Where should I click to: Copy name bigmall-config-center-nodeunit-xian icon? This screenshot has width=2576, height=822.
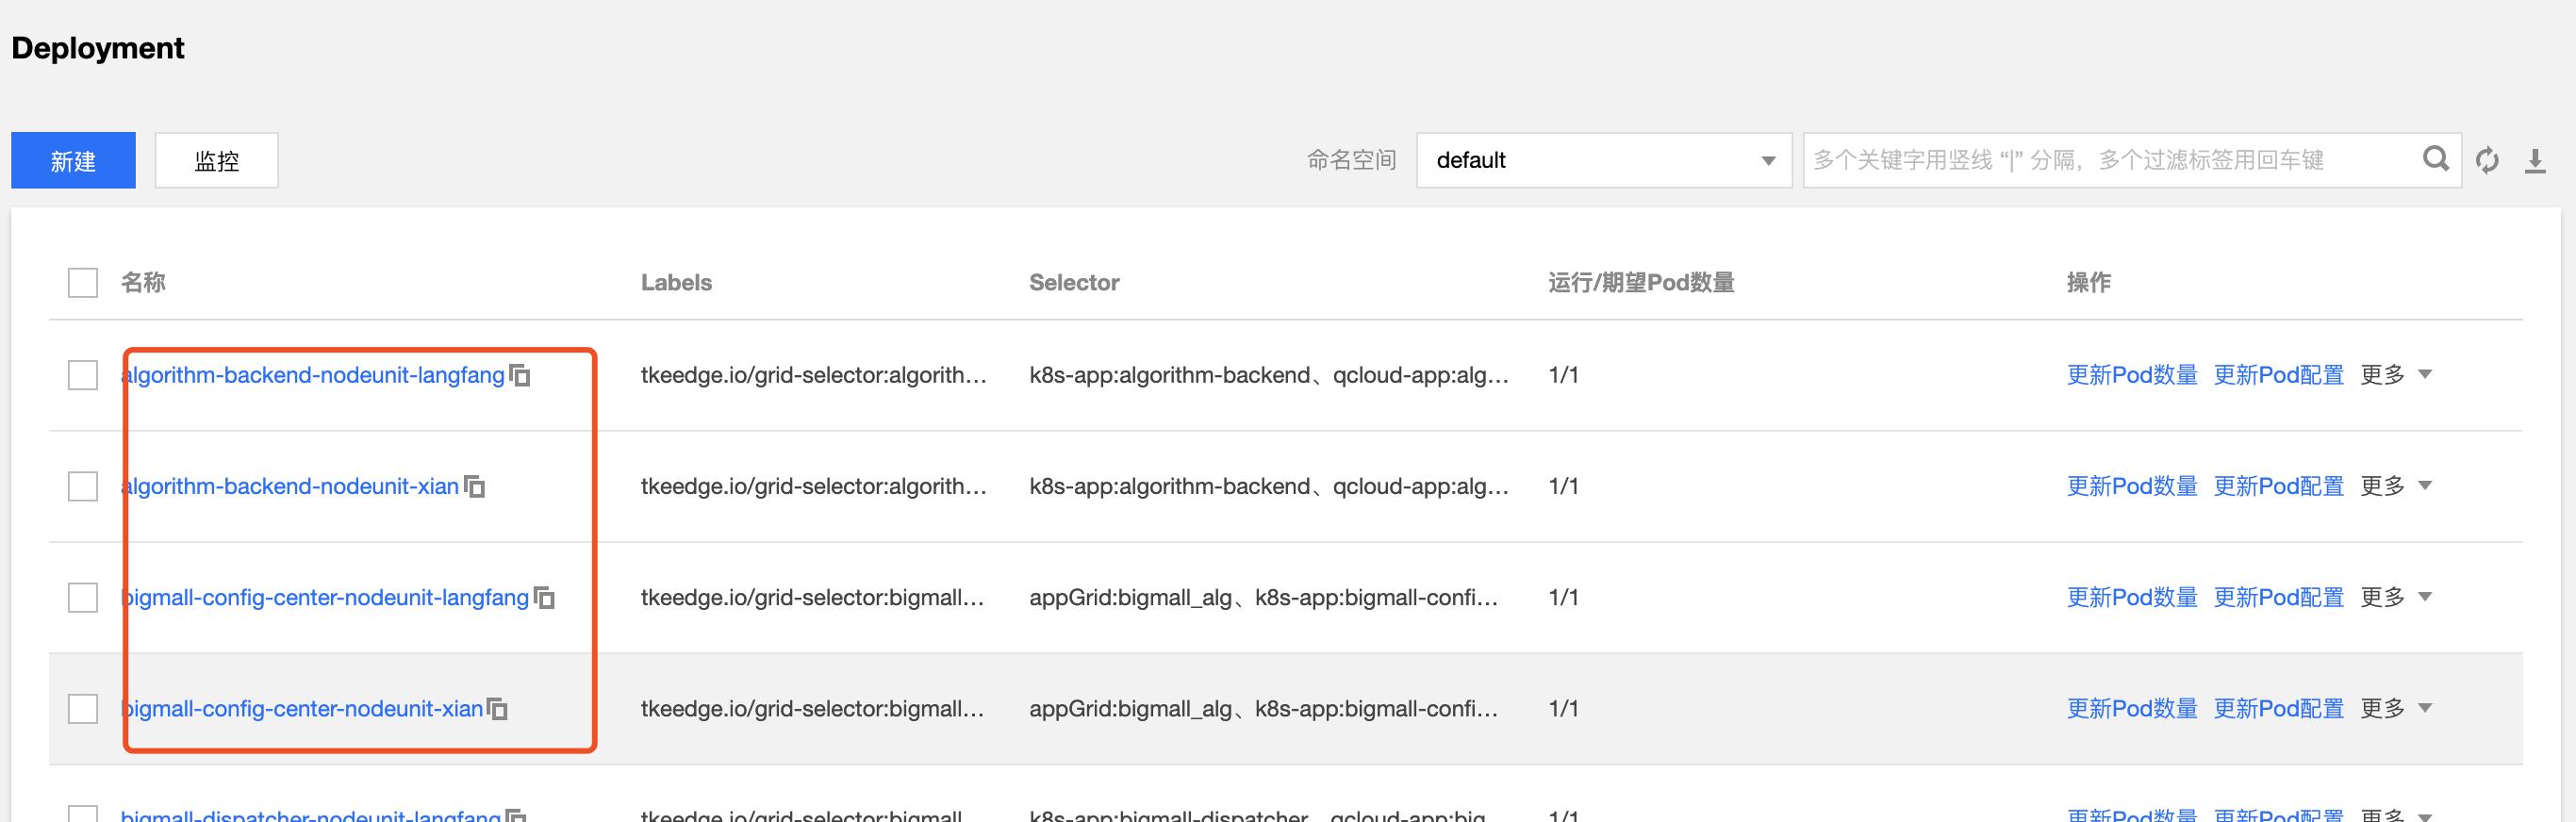point(497,708)
